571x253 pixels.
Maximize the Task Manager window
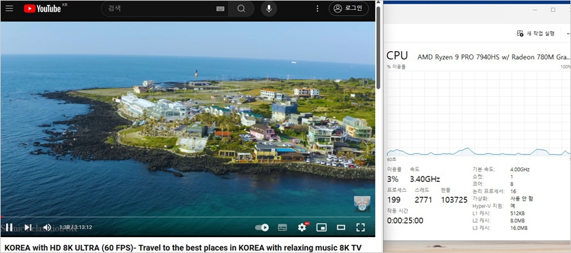(553, 10)
